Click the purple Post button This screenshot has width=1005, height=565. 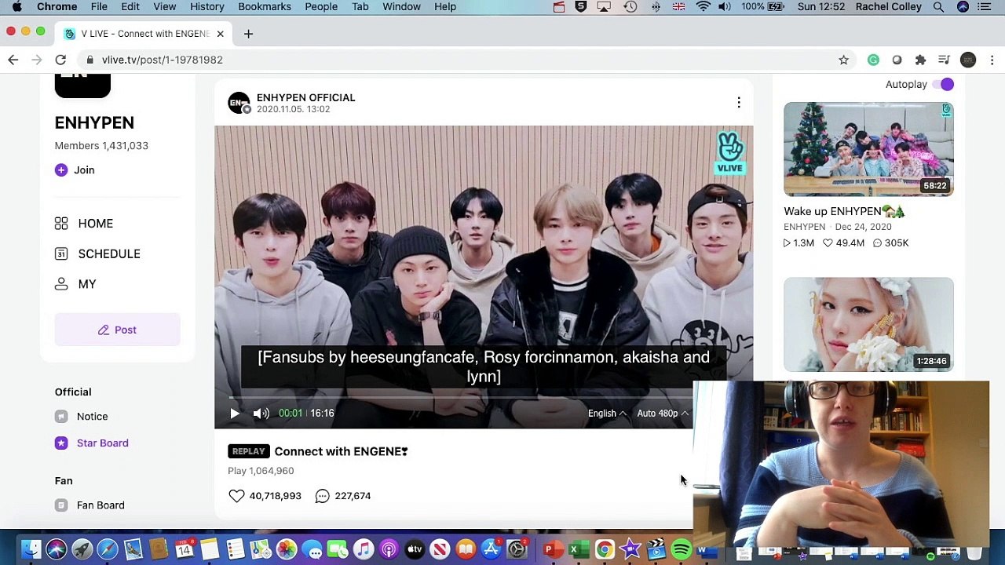point(118,330)
